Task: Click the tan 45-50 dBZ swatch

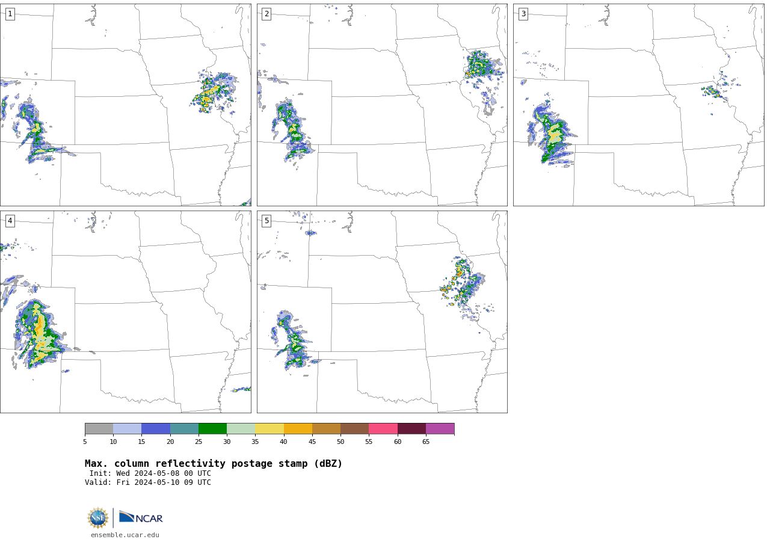Action: [326, 428]
